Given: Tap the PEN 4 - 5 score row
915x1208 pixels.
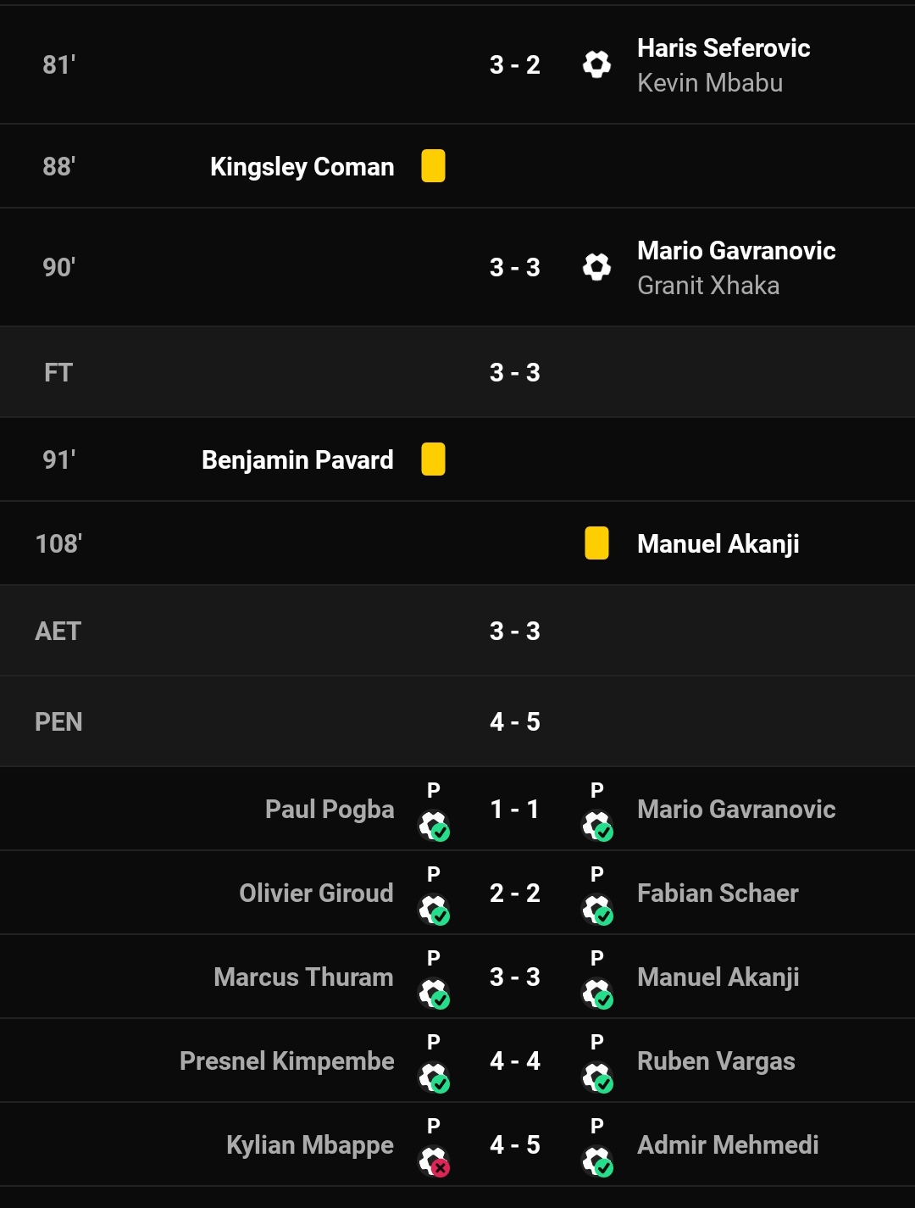Looking at the screenshot, I should click(457, 721).
